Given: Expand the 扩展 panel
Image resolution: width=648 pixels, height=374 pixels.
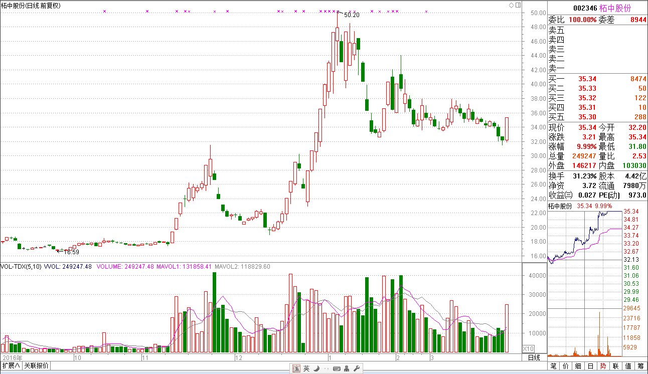Looking at the screenshot, I should tap(11, 366).
